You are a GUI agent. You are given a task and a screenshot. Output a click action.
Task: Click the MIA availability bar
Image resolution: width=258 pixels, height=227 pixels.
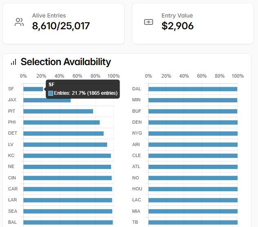click(193, 211)
